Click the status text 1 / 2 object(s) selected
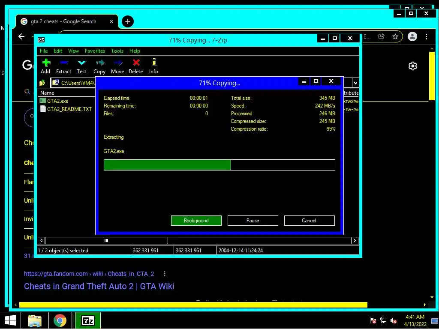 tap(63, 250)
